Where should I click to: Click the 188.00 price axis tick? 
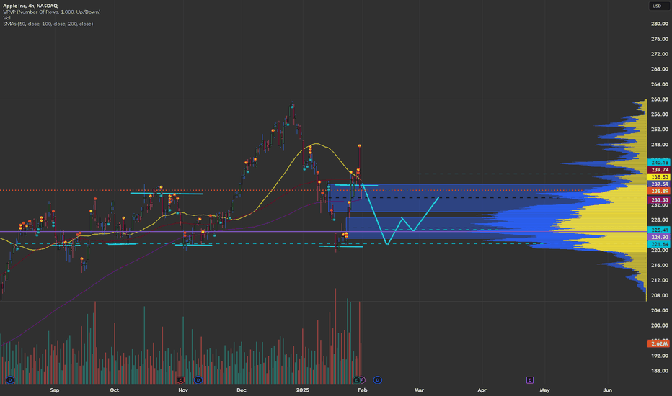[x=660, y=371]
